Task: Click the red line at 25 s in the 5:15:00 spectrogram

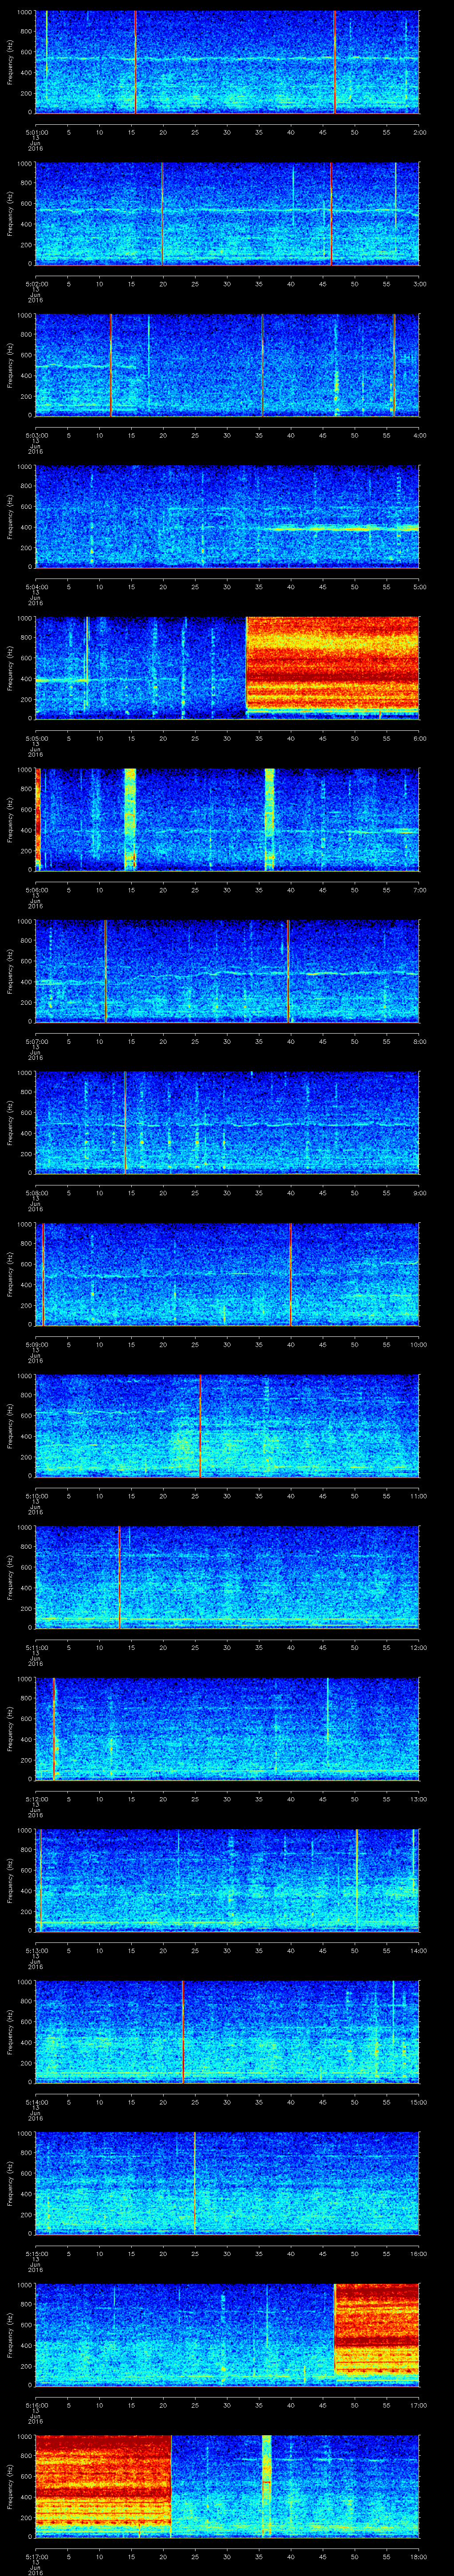Action: pos(195,2183)
